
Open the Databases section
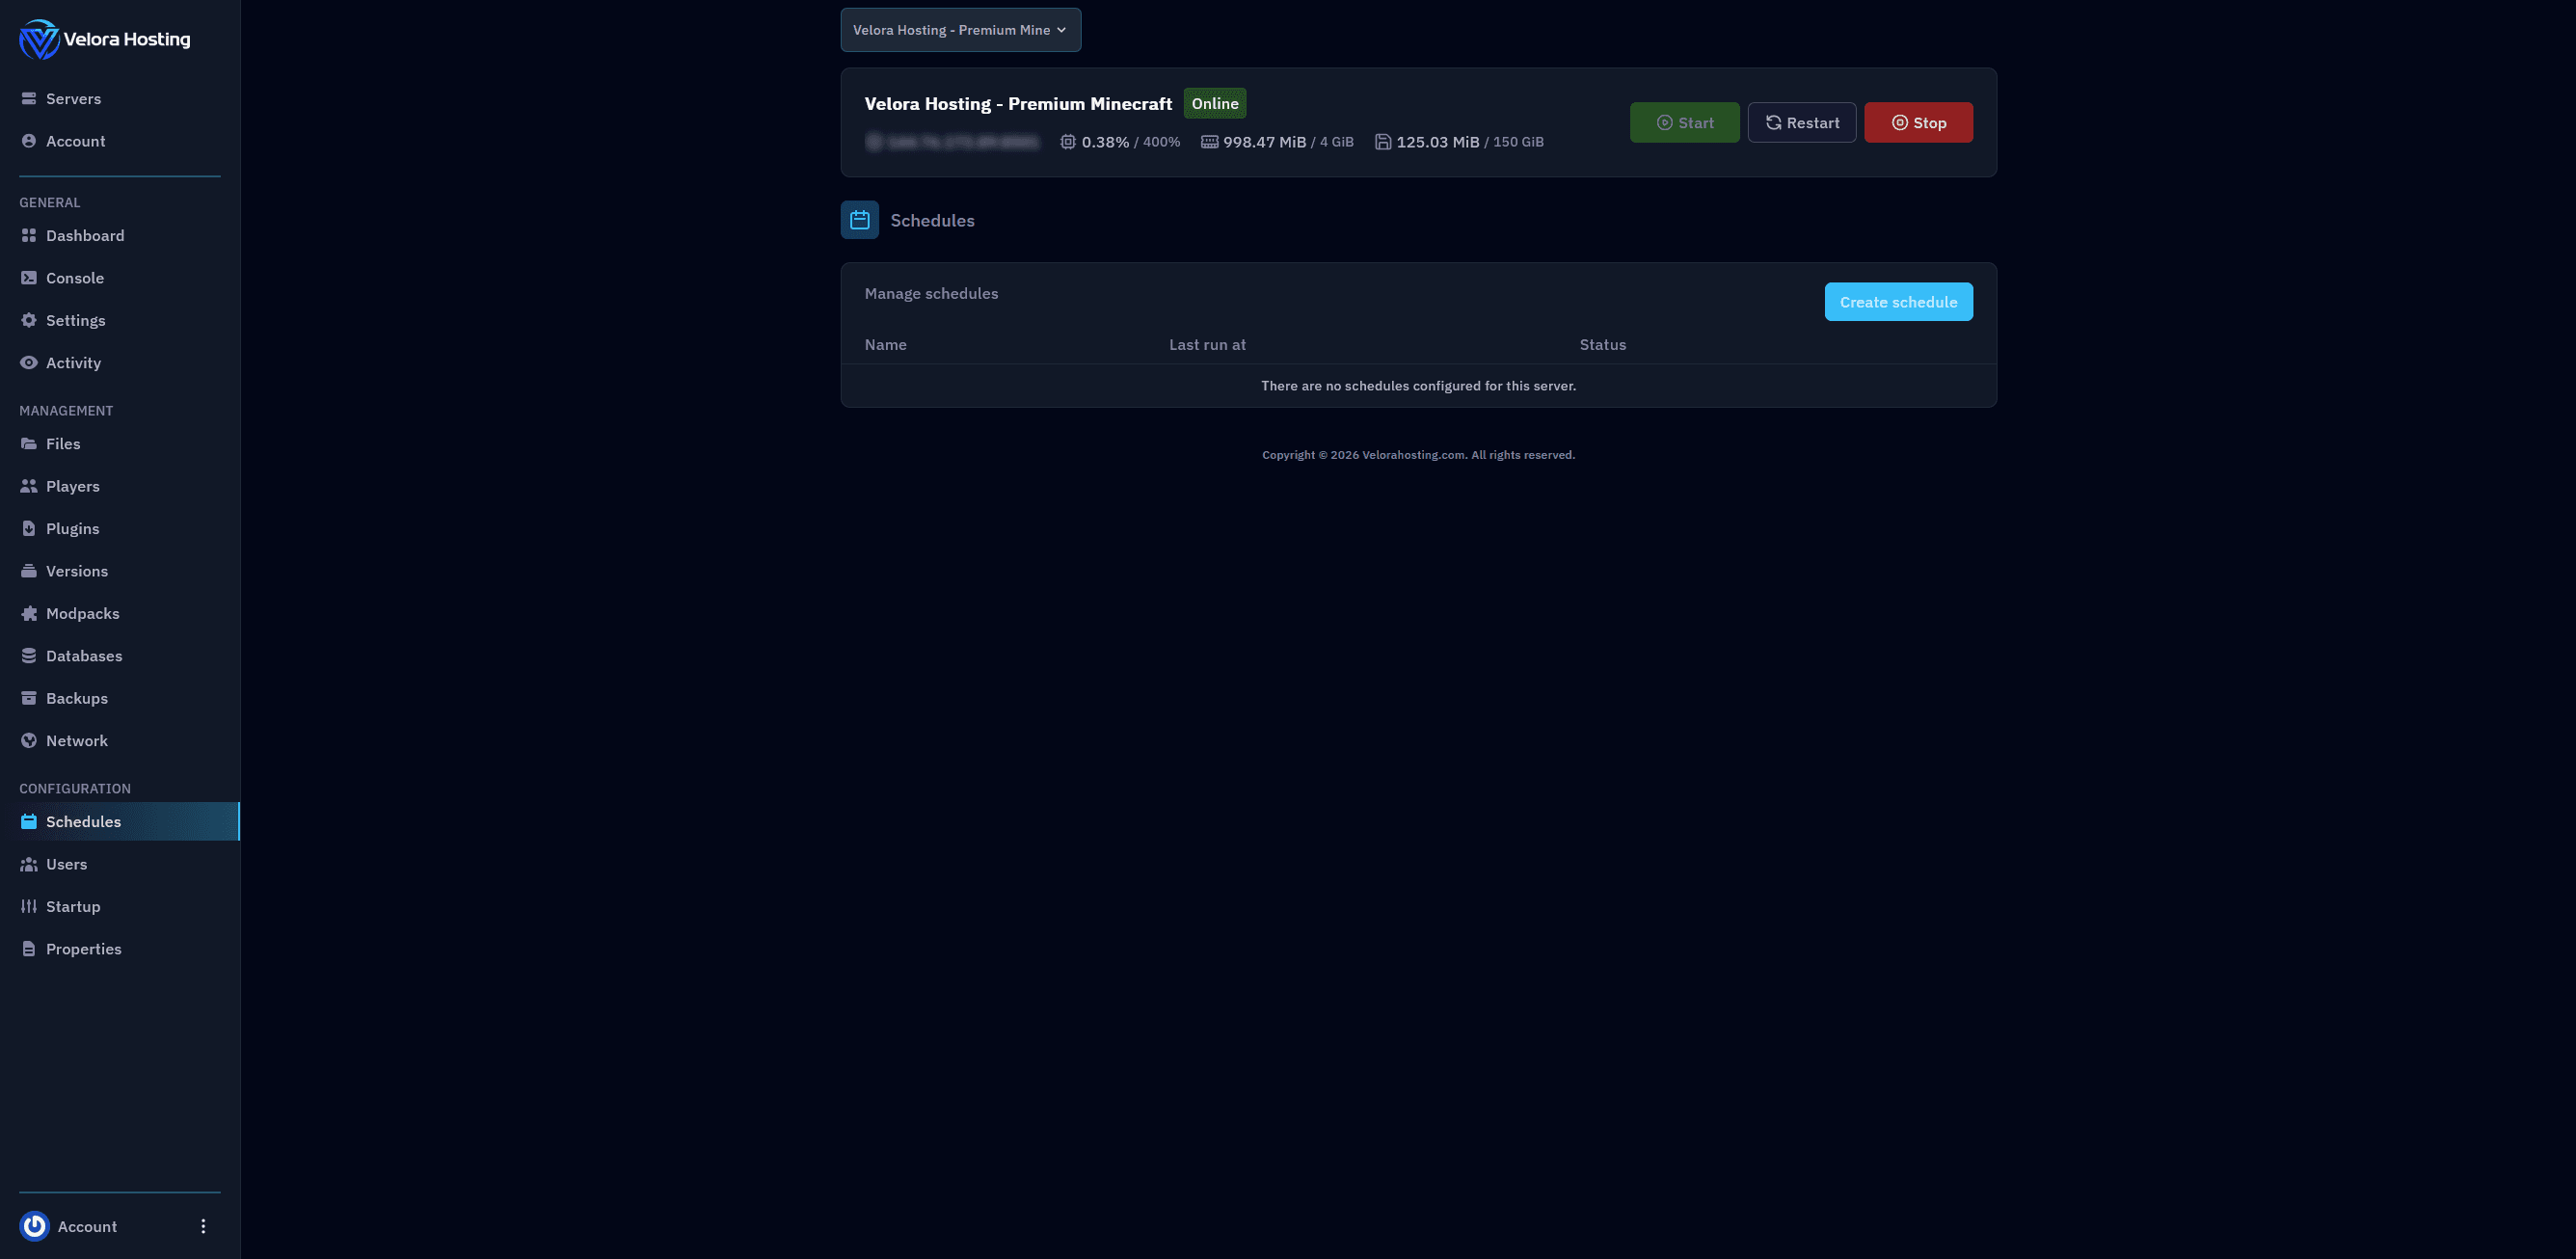(x=84, y=655)
